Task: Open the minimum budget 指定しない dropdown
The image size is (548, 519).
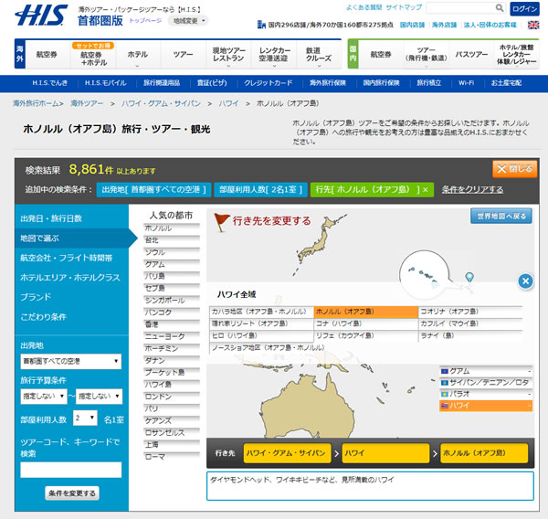Action: (x=41, y=396)
